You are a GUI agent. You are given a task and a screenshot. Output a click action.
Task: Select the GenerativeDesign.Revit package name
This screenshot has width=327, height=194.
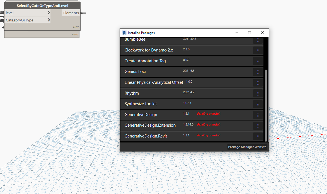(x=146, y=136)
